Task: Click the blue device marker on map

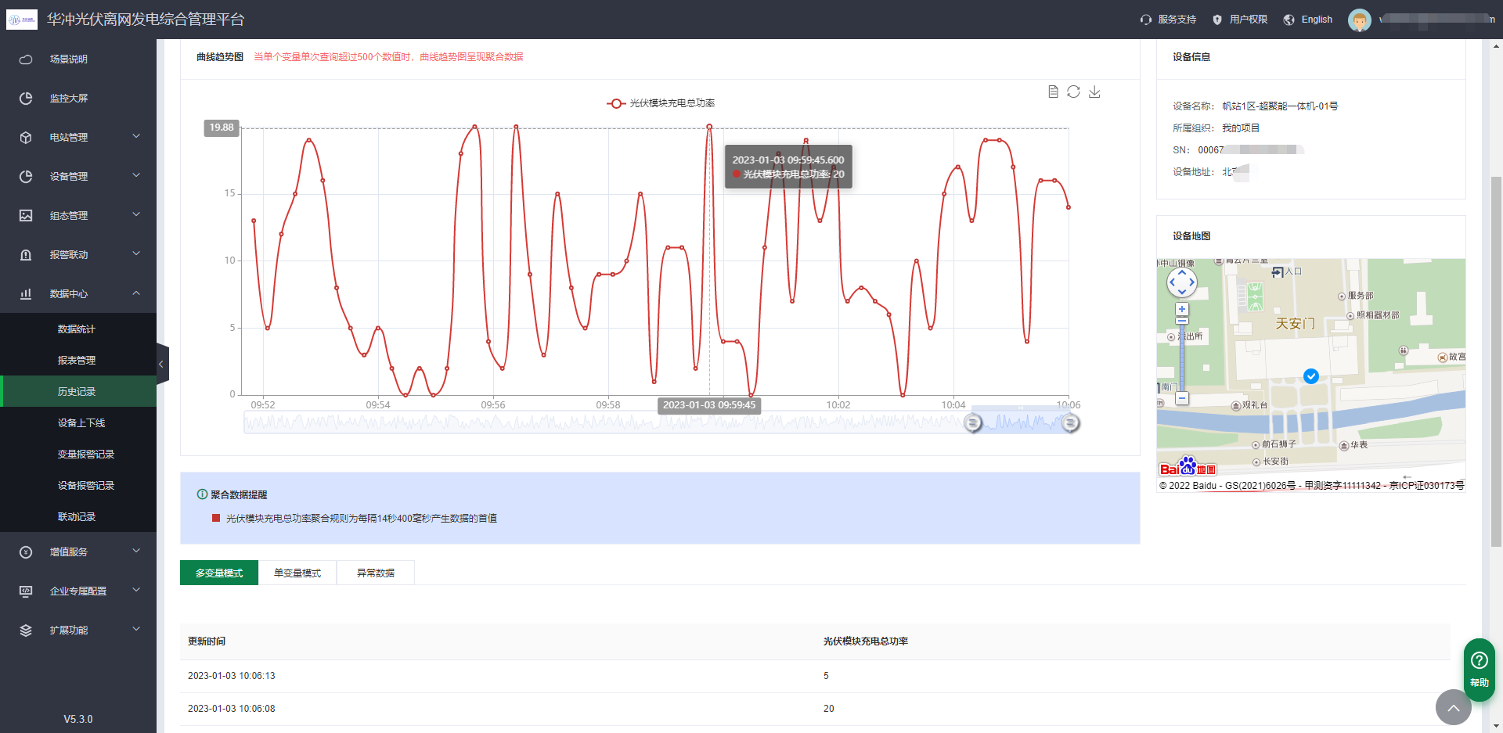Action: click(1311, 376)
